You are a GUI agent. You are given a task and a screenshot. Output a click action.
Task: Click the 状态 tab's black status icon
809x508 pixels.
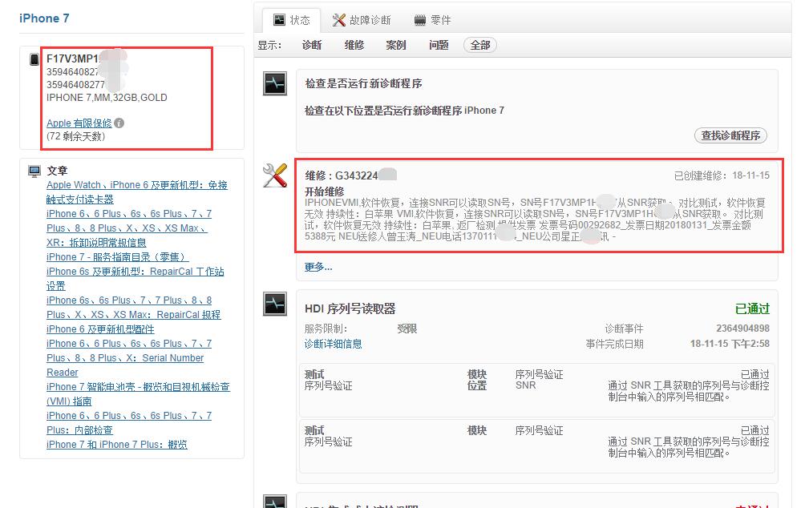279,19
